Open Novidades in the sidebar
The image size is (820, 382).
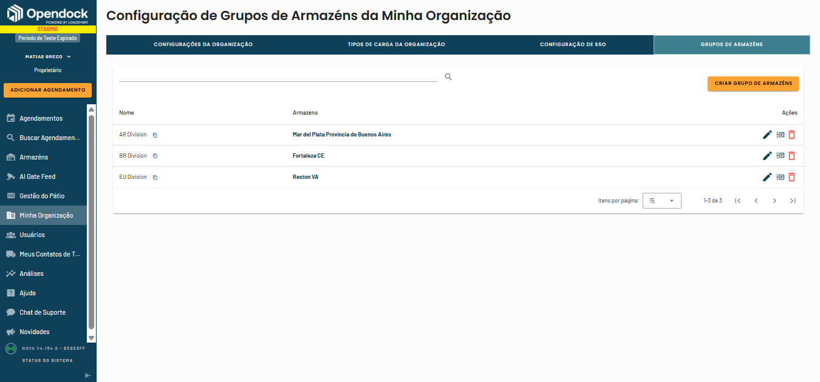coord(44,332)
